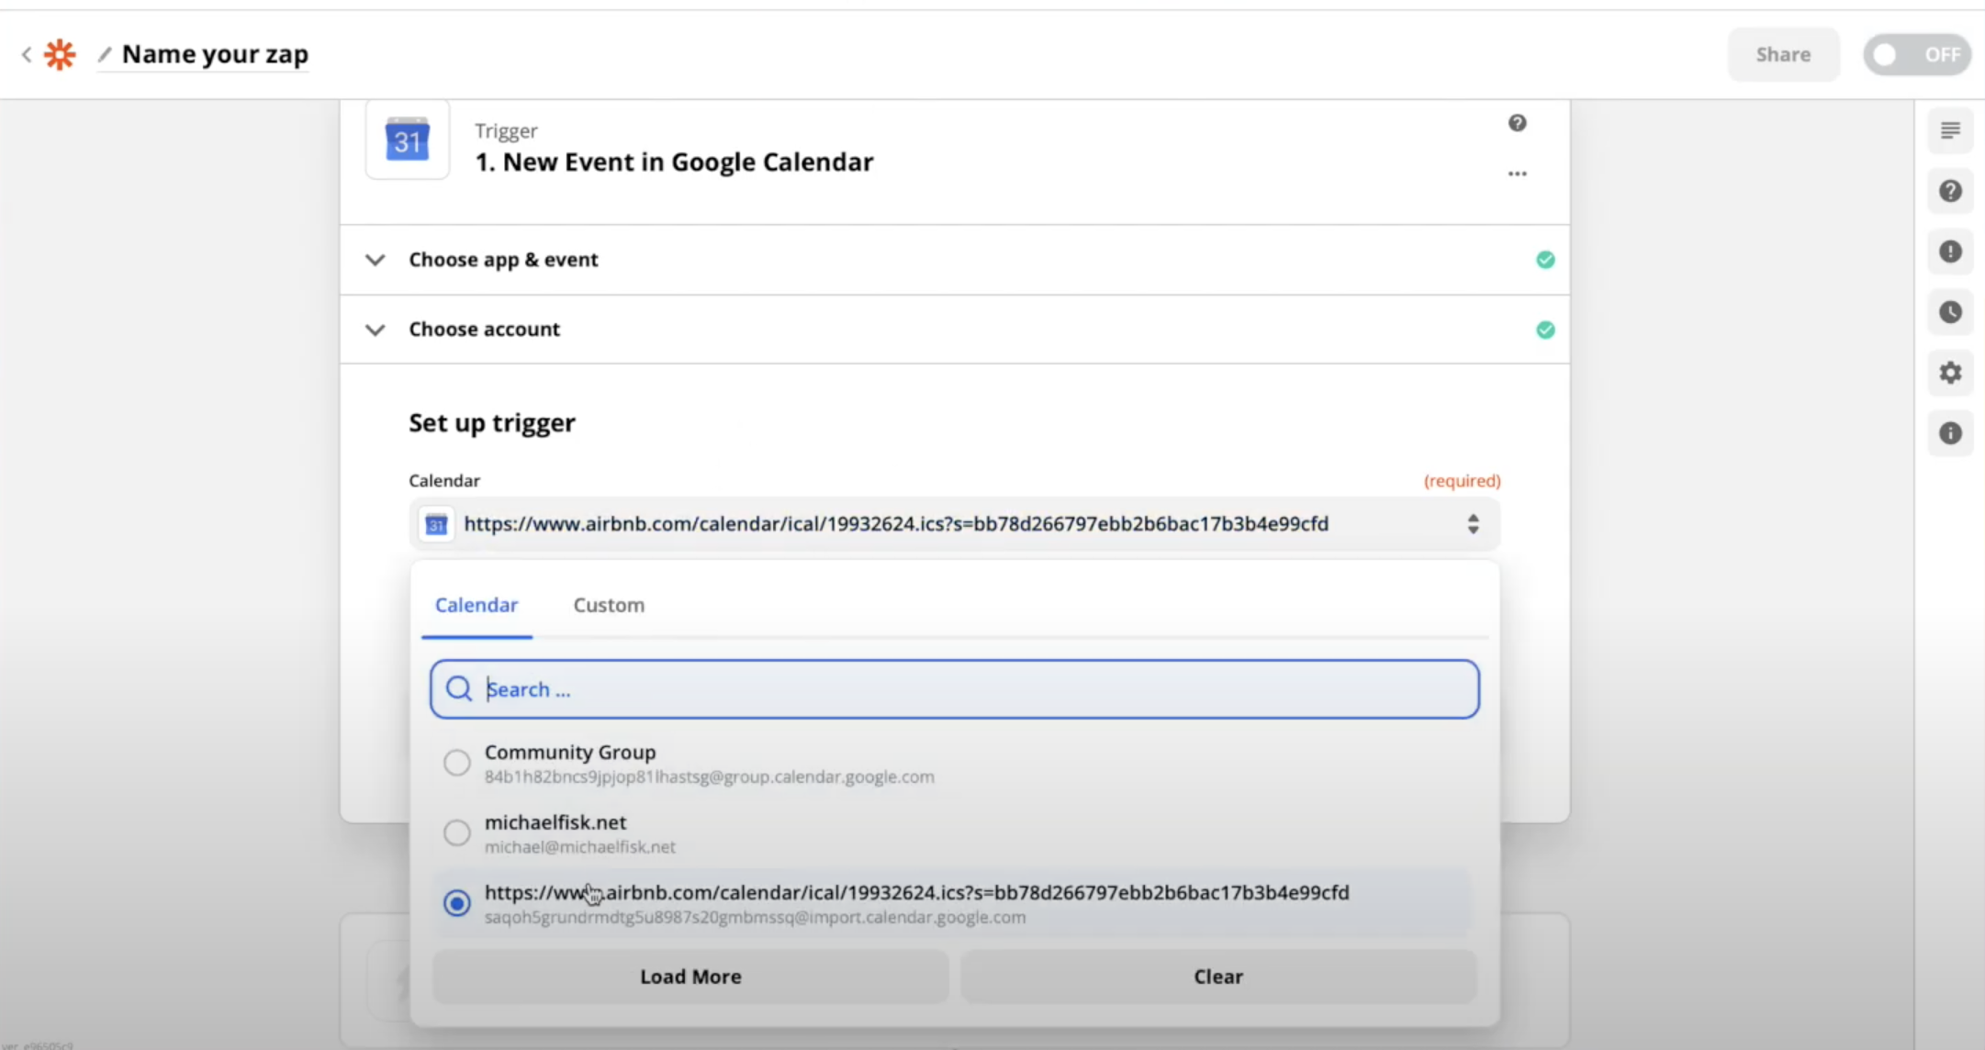The image size is (1985, 1050).
Task: Open history clock icon in the right sidebar
Action: (x=1950, y=312)
